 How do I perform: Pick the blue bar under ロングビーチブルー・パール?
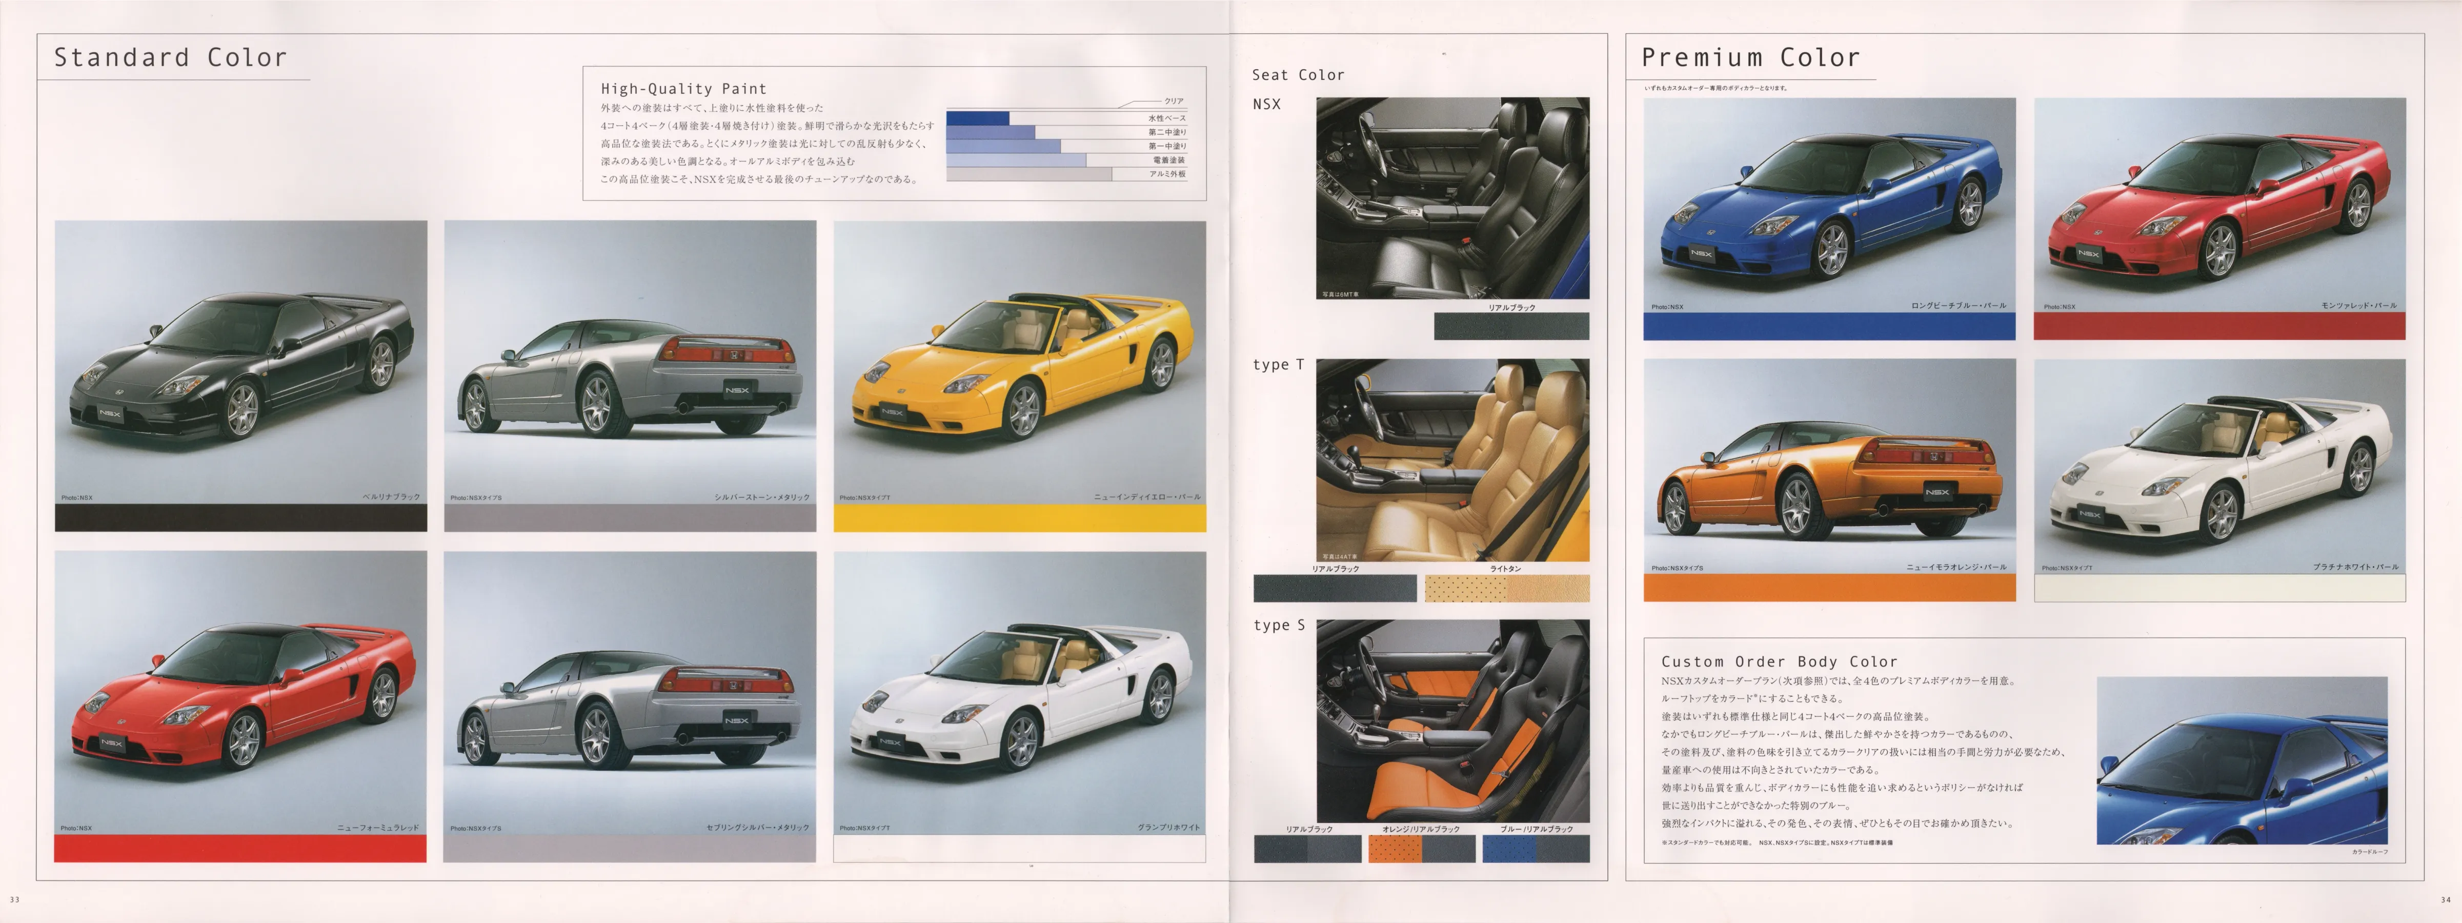(1829, 327)
